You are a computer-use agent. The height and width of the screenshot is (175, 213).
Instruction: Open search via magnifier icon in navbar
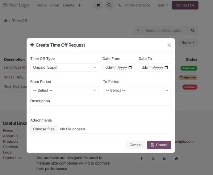[x=109, y=5]
